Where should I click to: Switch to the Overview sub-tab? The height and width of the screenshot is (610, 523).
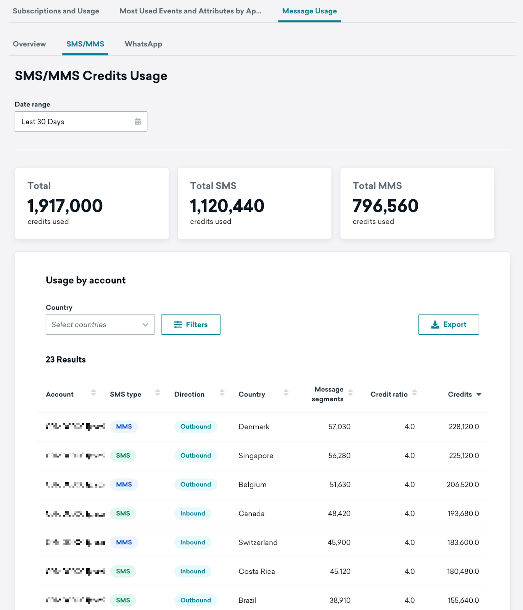click(29, 44)
